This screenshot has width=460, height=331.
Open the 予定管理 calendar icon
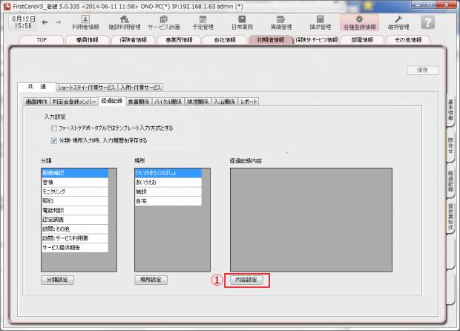(203, 22)
